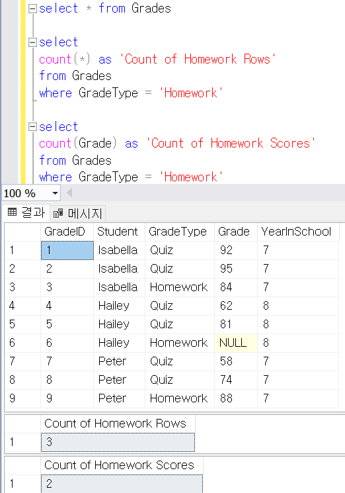This screenshot has height=493, width=345.
Task: Select the NULL Grade cell
Action: [235, 343]
